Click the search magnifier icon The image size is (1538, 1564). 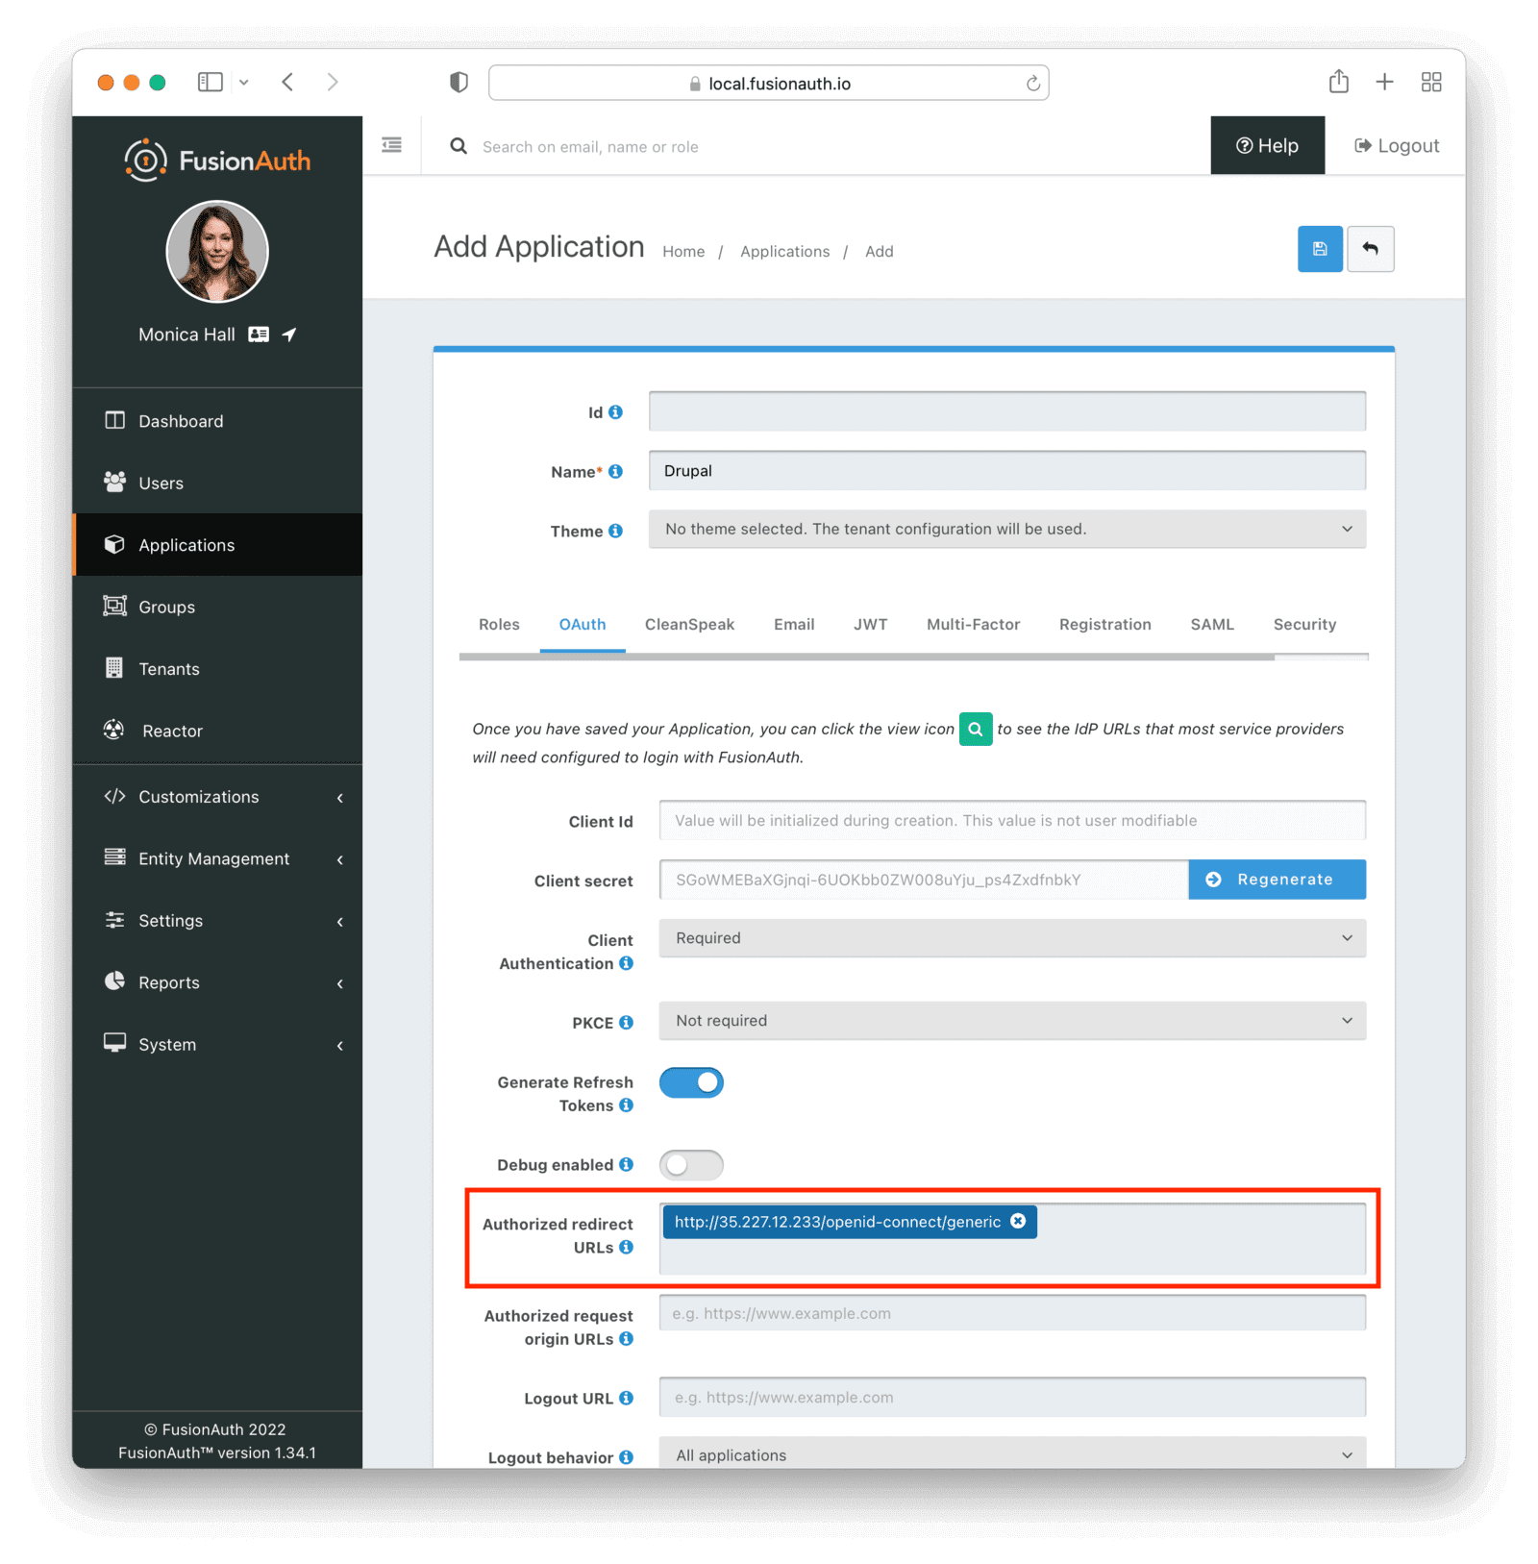coord(458,146)
